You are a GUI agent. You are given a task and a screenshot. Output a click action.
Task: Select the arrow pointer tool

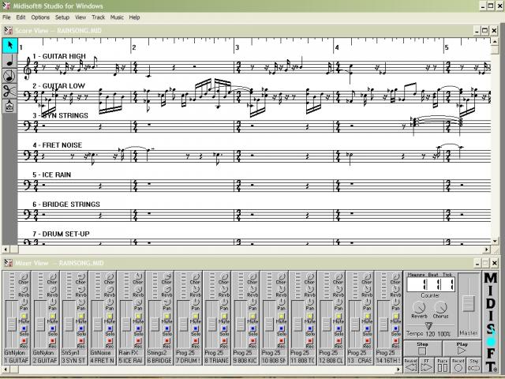9,45
